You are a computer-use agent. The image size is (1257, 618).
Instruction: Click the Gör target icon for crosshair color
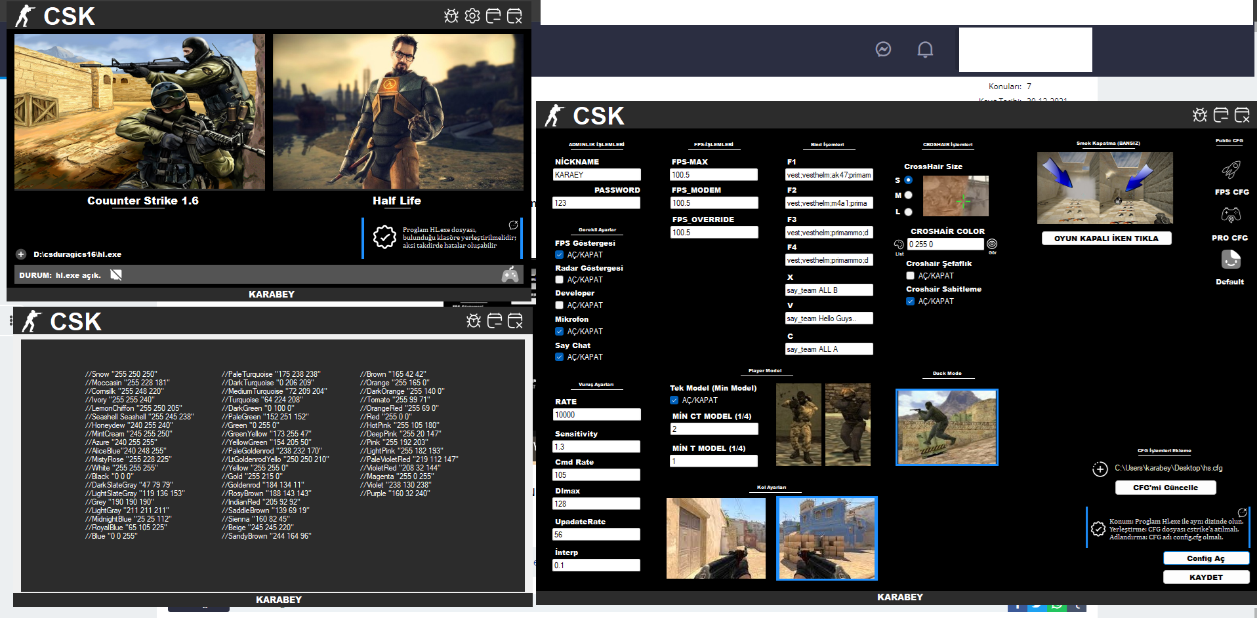pyautogui.click(x=992, y=244)
